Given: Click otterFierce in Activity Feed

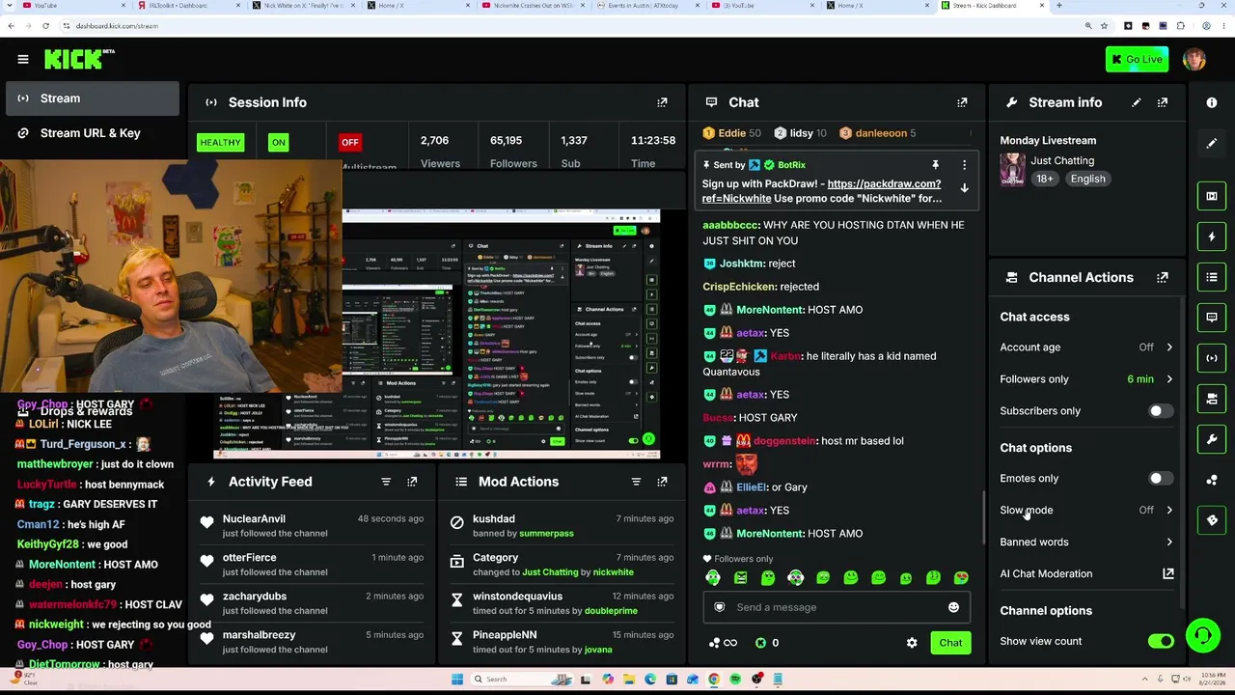Looking at the screenshot, I should (250, 558).
